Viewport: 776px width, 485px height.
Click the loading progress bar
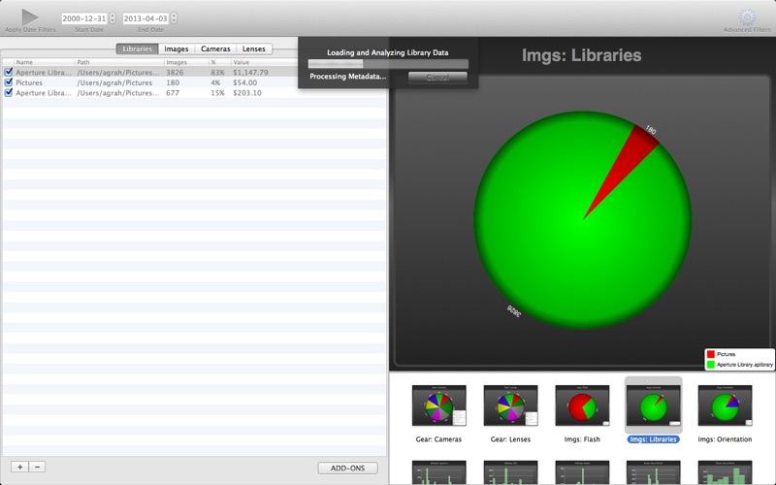click(388, 64)
